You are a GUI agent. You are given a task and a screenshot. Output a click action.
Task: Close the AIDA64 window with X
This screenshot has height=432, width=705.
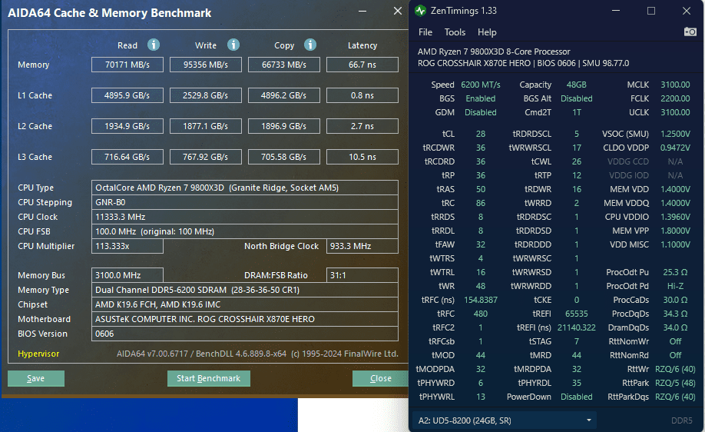tap(398, 11)
